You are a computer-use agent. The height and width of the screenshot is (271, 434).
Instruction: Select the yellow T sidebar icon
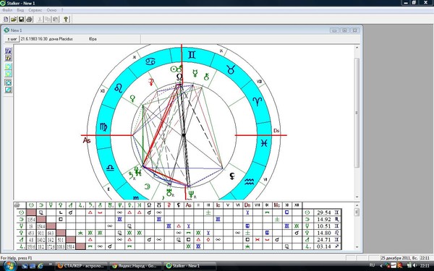[x=8, y=58]
